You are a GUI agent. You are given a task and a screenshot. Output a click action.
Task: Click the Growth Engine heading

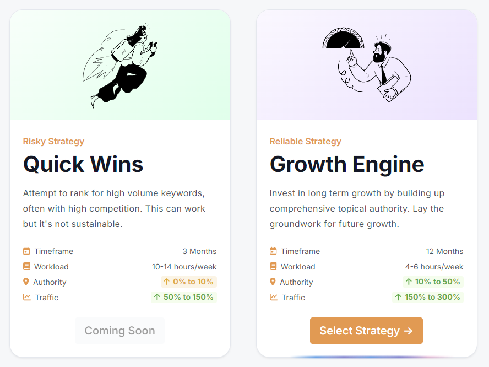[x=346, y=164]
